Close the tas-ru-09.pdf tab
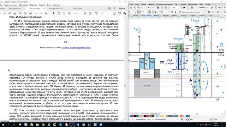The width and height of the screenshot is (226, 127). tap(44, 8)
